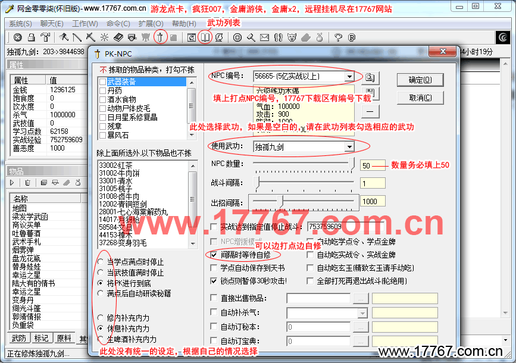Open the NPC编号 dropdown list
This screenshot has height=363, width=516.
(x=349, y=77)
